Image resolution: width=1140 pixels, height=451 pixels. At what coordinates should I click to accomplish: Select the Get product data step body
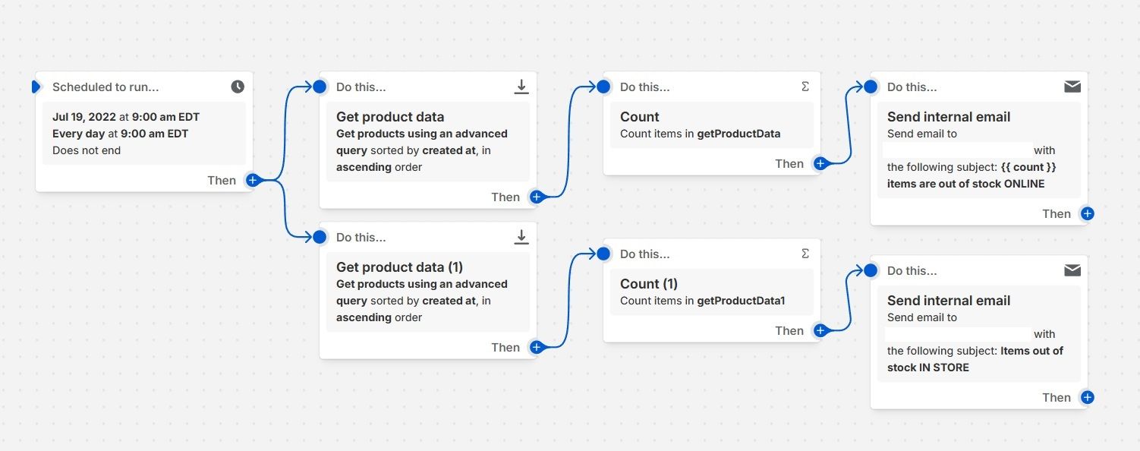(427, 141)
